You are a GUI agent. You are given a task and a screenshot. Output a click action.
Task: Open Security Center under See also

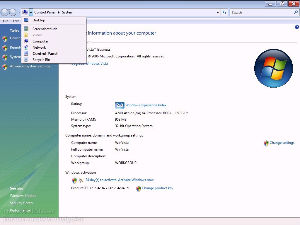(22, 203)
